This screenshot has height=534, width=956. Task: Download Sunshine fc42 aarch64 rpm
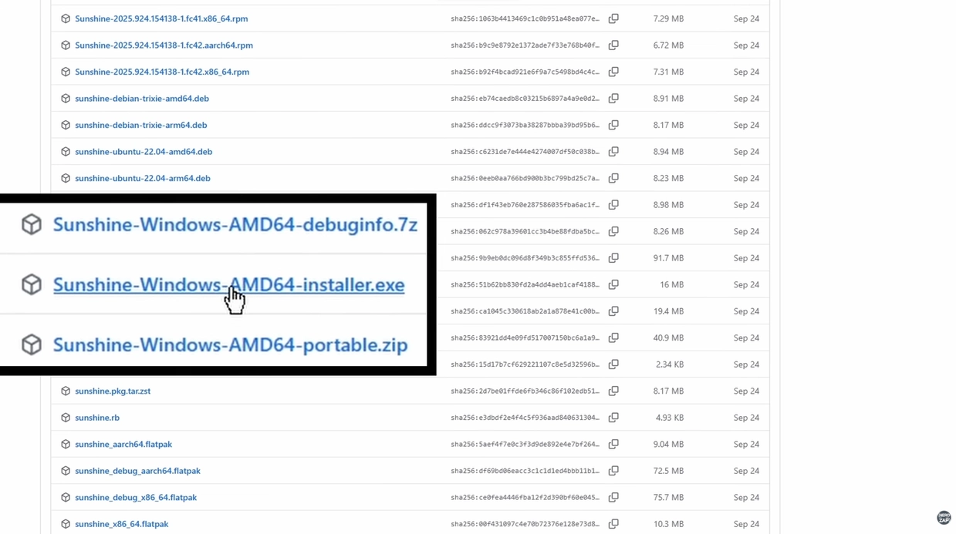tap(164, 45)
